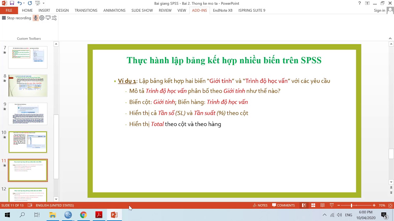The width and height of the screenshot is (394, 221).
Task: Switch to Reading view
Action: 322,205
